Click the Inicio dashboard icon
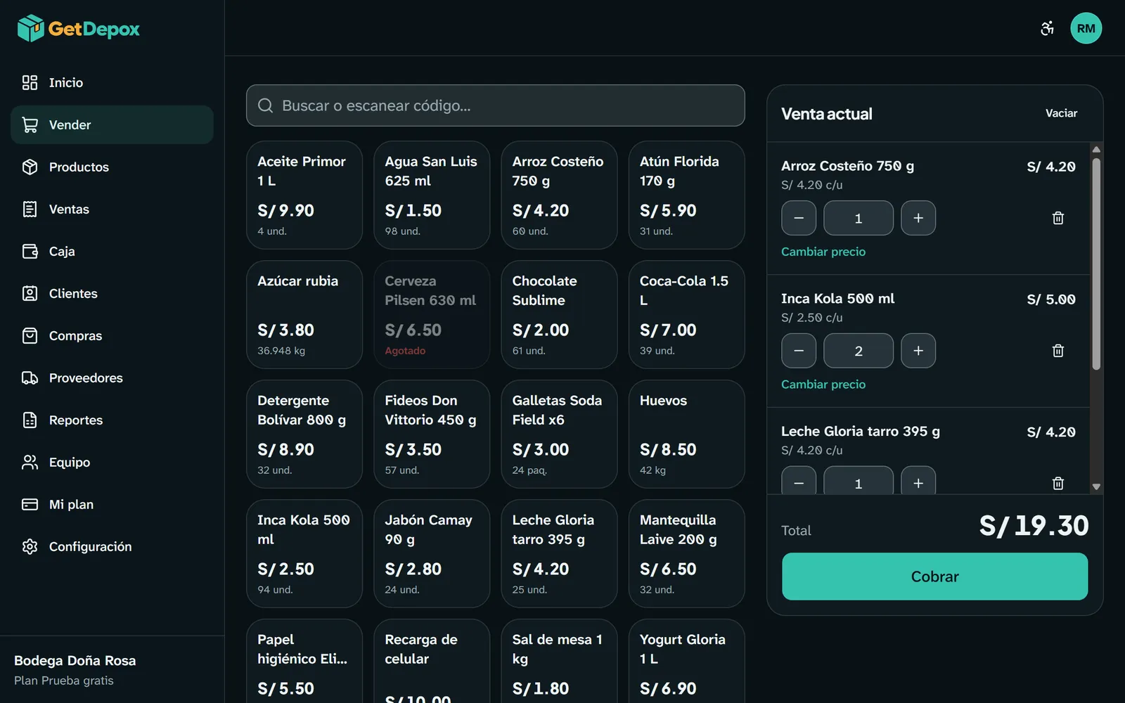This screenshot has width=1125, height=703. tap(30, 83)
